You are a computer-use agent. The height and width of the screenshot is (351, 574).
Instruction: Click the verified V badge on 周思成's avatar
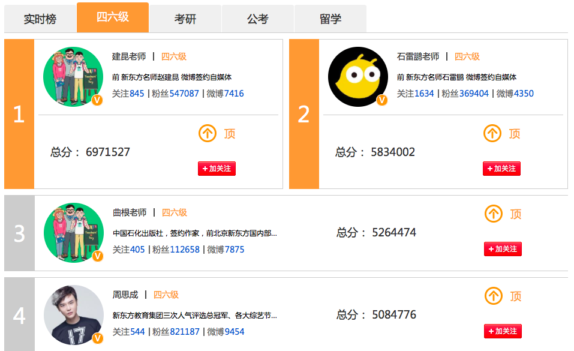[x=98, y=338]
